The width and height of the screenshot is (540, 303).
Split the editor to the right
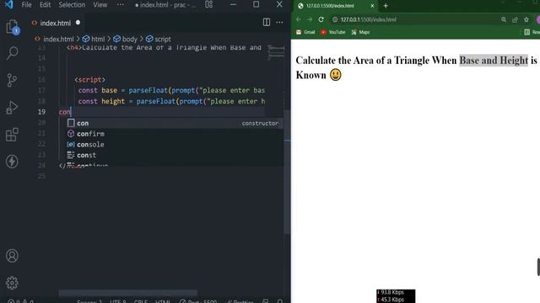[267, 22]
